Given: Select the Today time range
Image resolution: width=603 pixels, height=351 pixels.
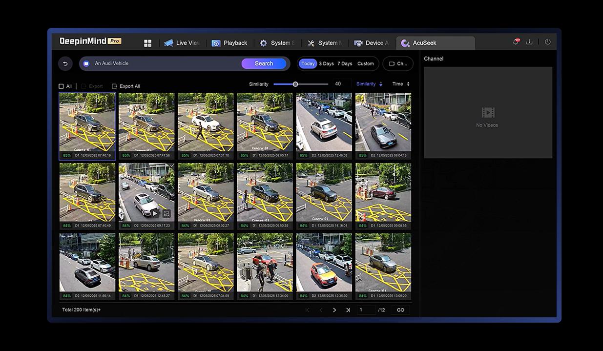Looking at the screenshot, I should coord(308,63).
